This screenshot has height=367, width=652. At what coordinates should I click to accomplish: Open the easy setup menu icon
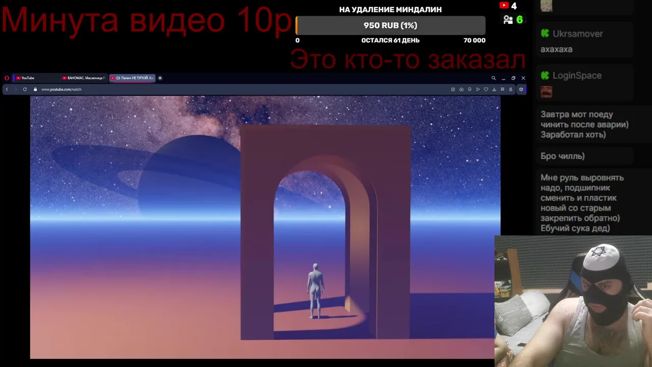tap(502, 89)
